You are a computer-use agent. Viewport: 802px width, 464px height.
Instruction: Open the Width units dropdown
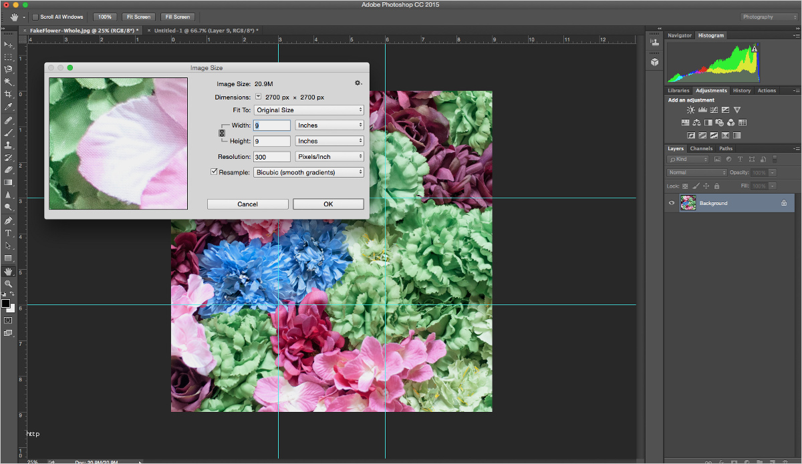coord(329,125)
